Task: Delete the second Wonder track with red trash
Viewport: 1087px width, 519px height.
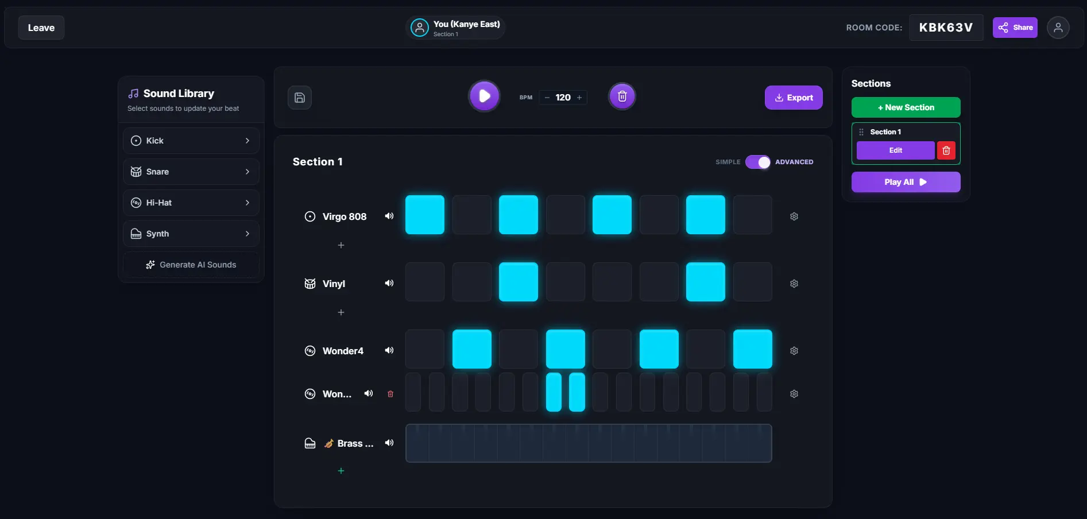Action: (x=390, y=394)
